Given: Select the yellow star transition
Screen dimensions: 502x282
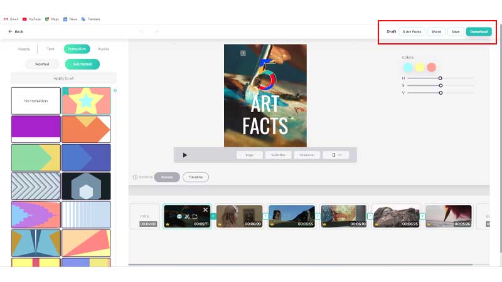Looking at the screenshot, I should pyautogui.click(x=86, y=101).
